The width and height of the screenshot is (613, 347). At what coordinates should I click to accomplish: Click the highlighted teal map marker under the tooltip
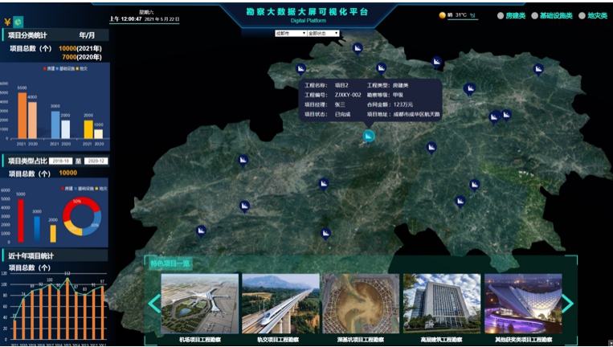coord(368,137)
